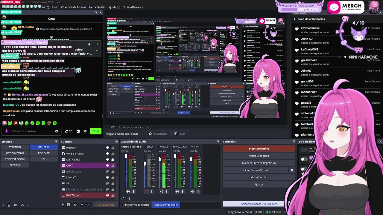Show the VR source
383x215 pixels.
coord(107,183)
